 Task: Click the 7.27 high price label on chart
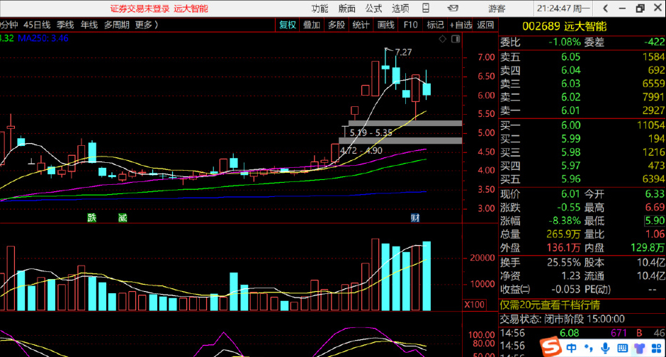[403, 52]
